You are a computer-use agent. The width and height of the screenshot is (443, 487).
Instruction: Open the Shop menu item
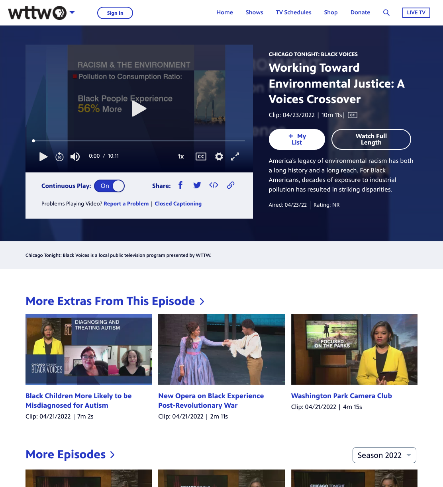pos(331,12)
